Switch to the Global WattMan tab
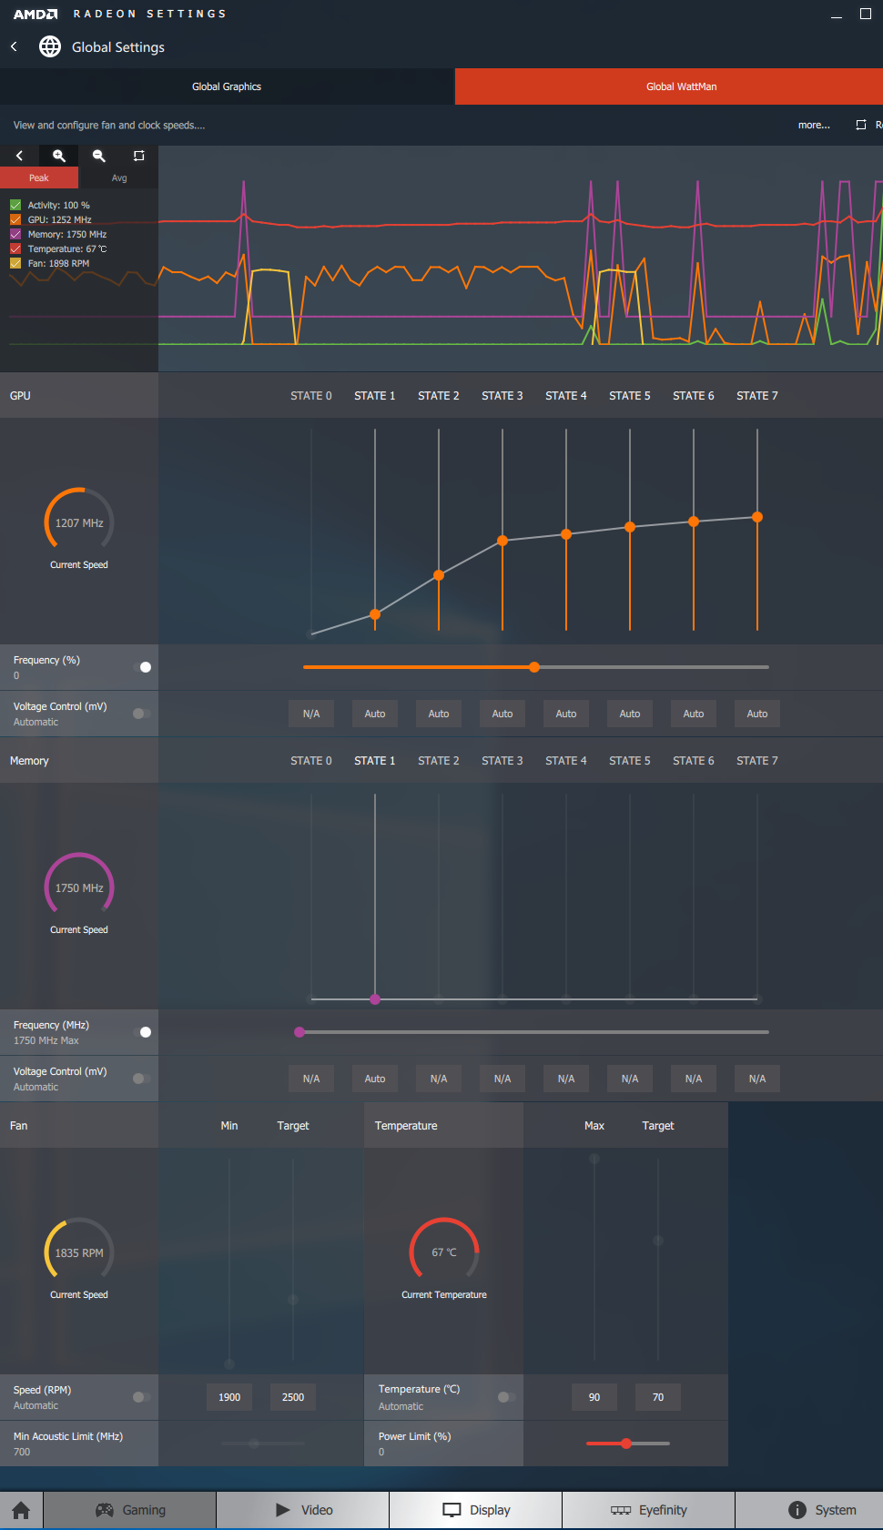The width and height of the screenshot is (883, 1530). [669, 86]
